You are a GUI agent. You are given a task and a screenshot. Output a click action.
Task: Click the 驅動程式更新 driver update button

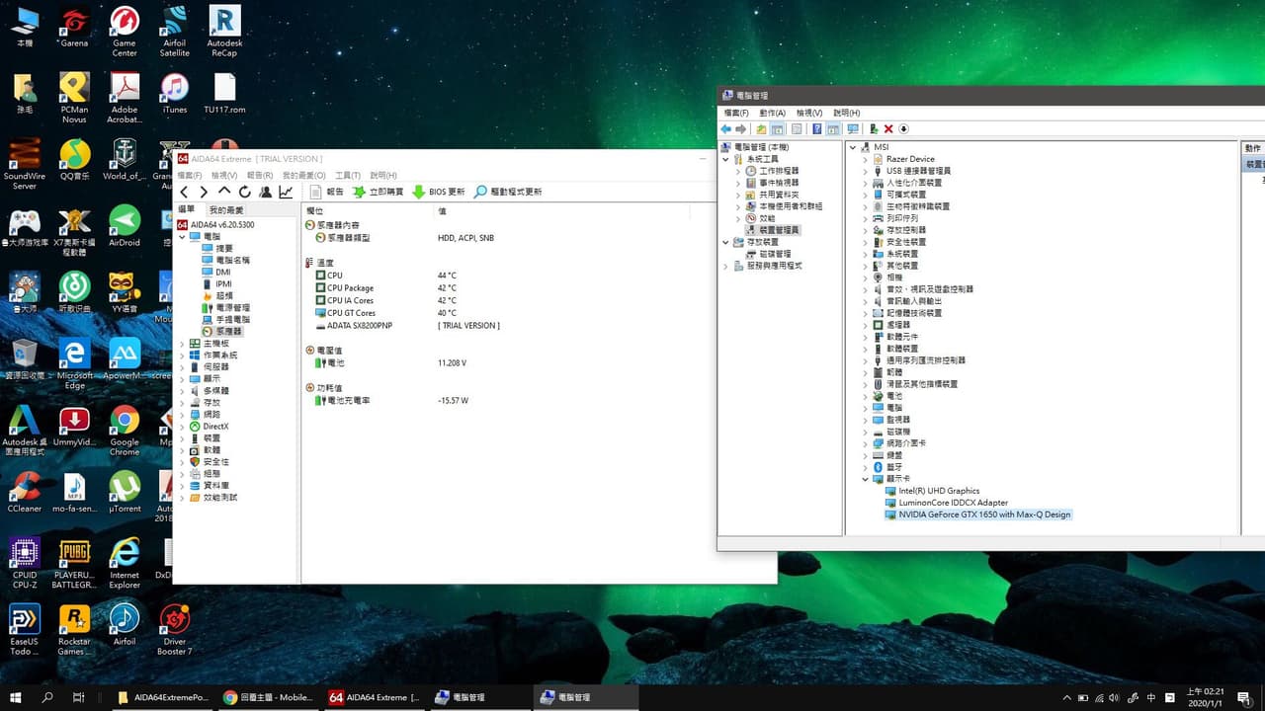click(508, 192)
